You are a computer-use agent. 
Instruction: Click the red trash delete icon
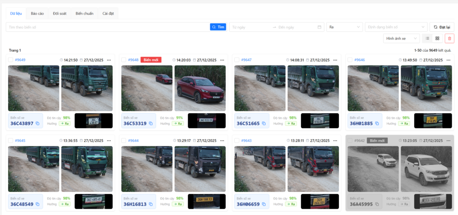(450, 38)
